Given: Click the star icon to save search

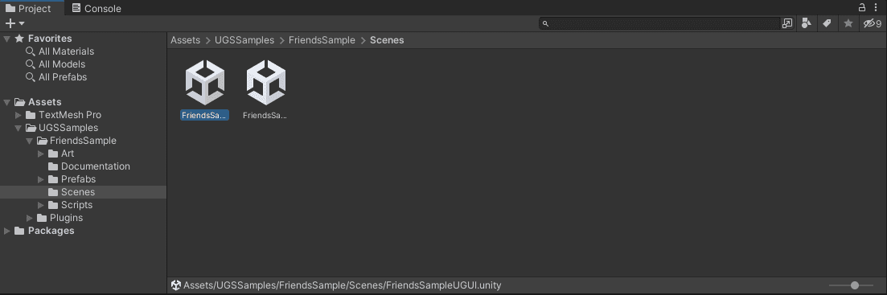Looking at the screenshot, I should [848, 23].
